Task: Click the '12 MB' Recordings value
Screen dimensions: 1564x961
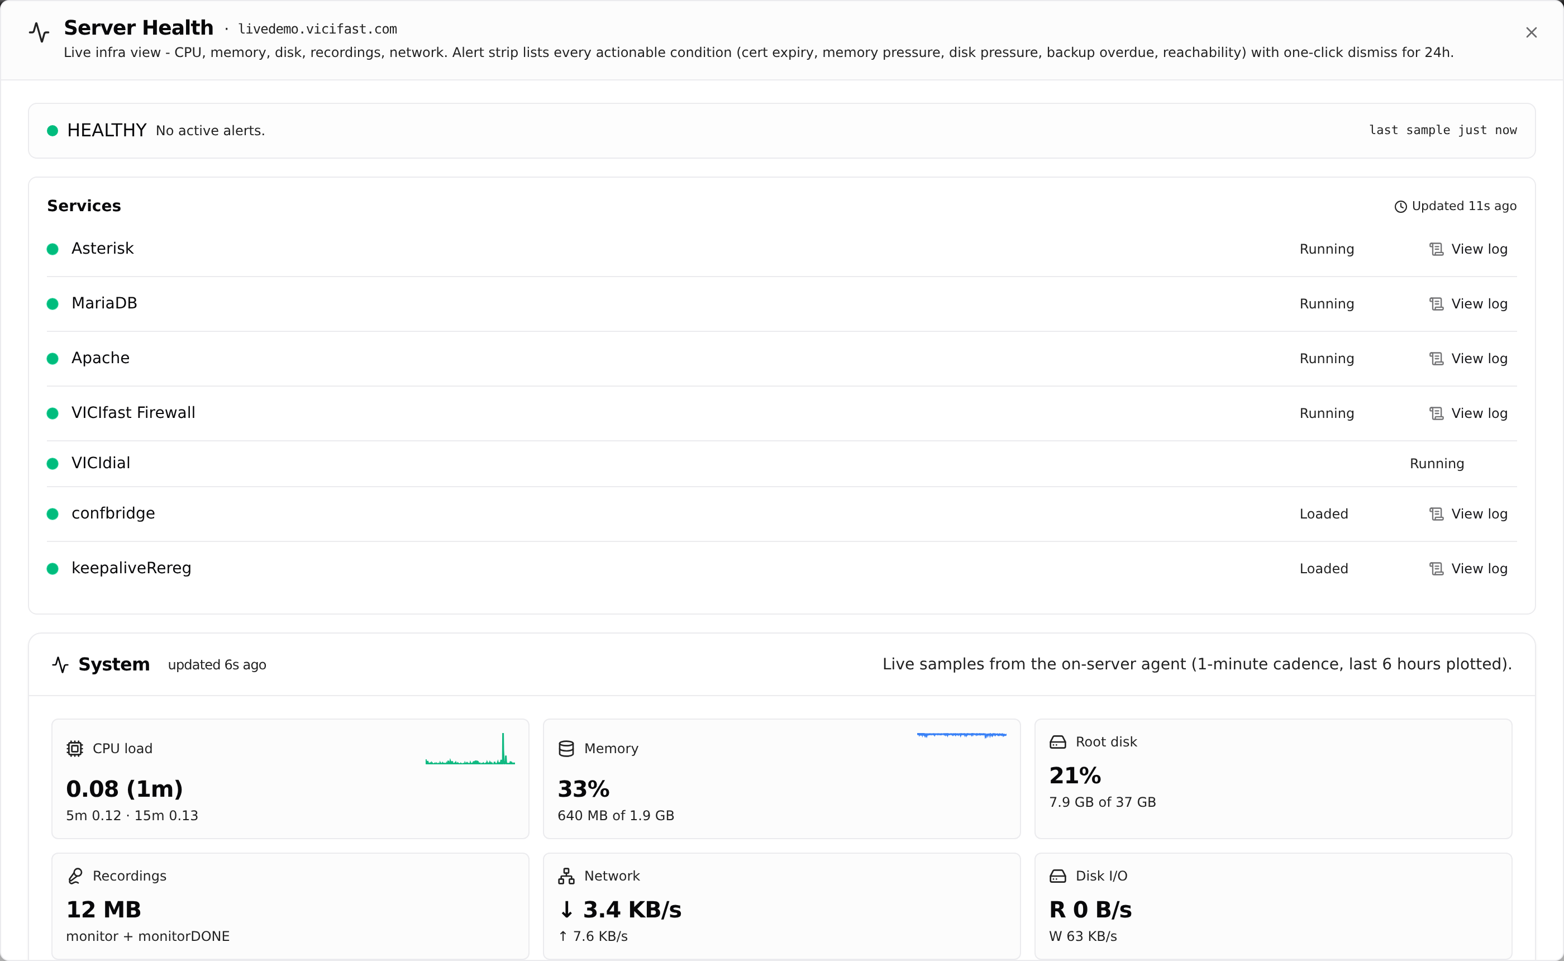Action: pos(103,910)
